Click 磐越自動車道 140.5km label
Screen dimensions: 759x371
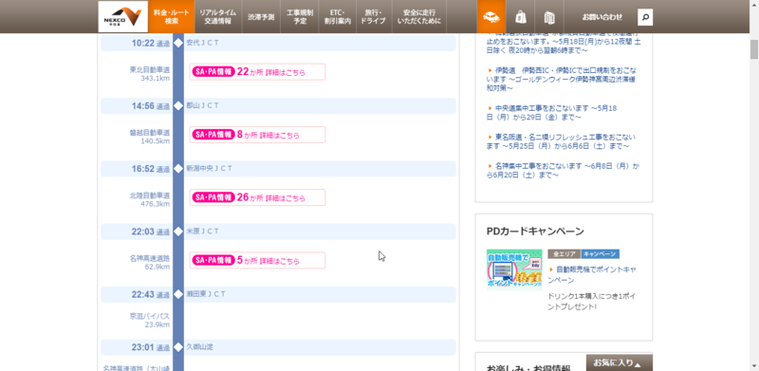click(150, 137)
